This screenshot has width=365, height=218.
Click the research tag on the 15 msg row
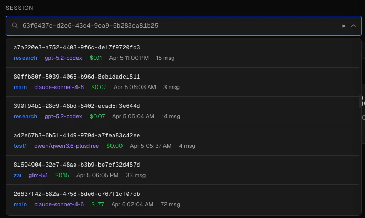[25, 58]
